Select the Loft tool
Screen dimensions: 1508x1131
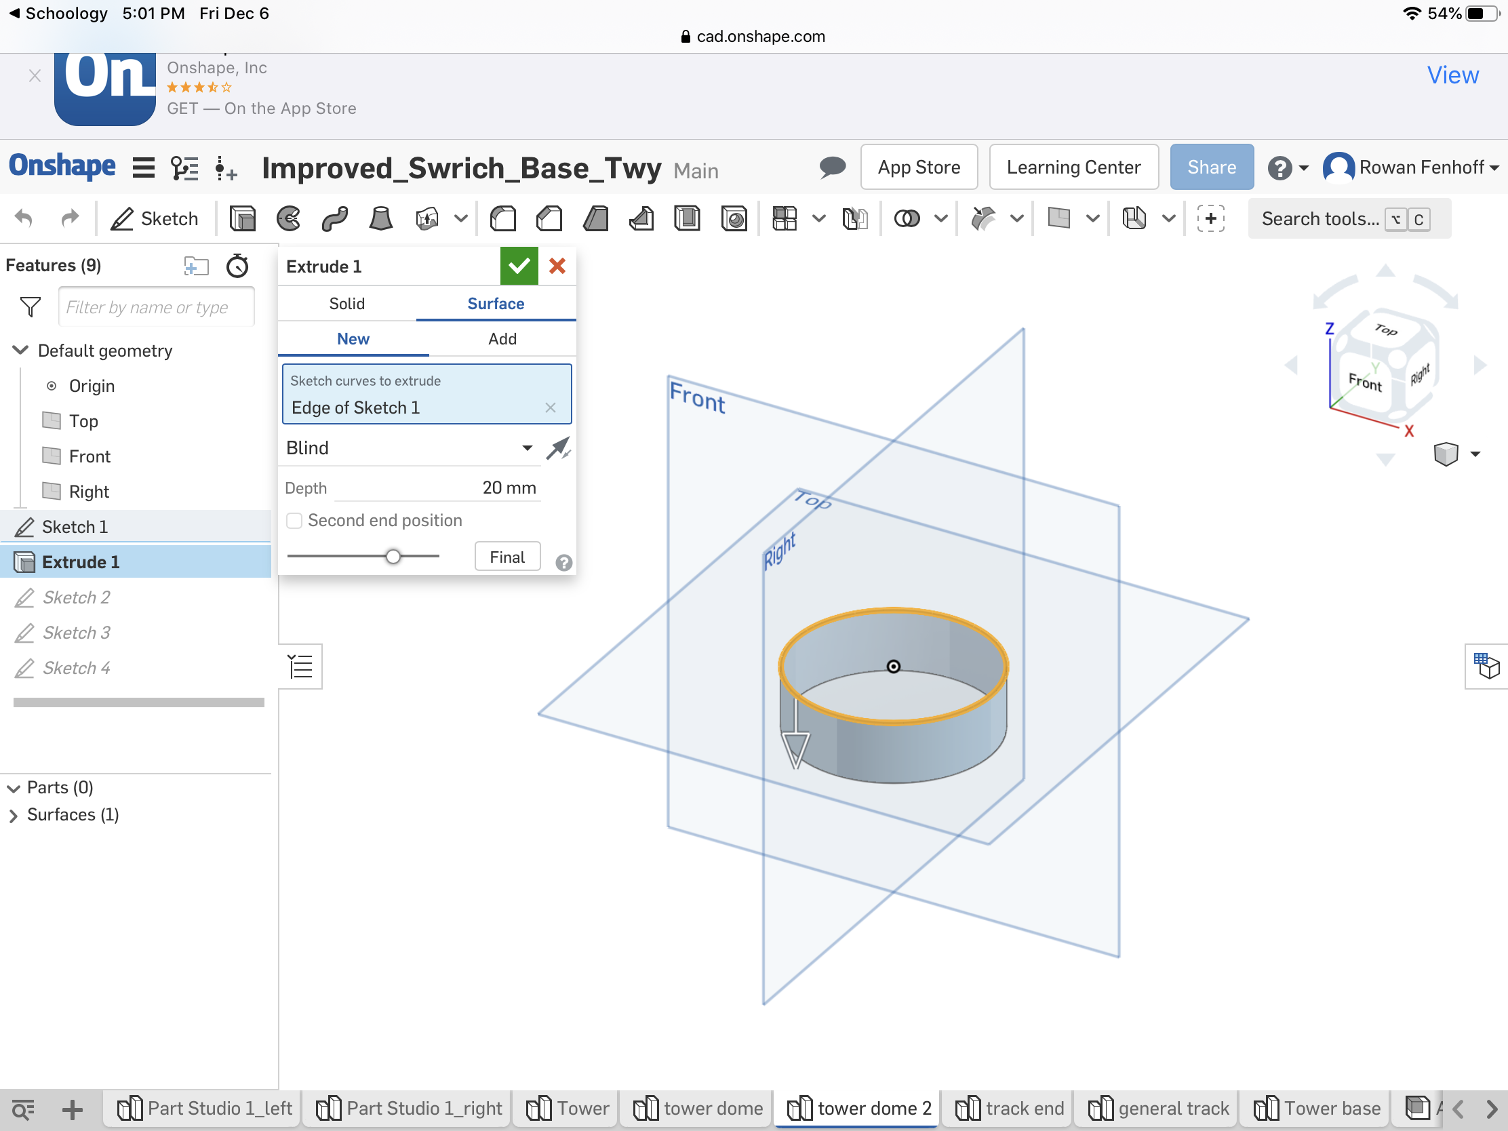pos(380,218)
